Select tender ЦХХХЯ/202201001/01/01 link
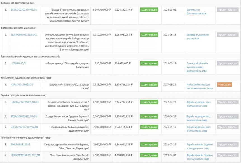Viewport: 241px width, 163px height. [24, 102]
